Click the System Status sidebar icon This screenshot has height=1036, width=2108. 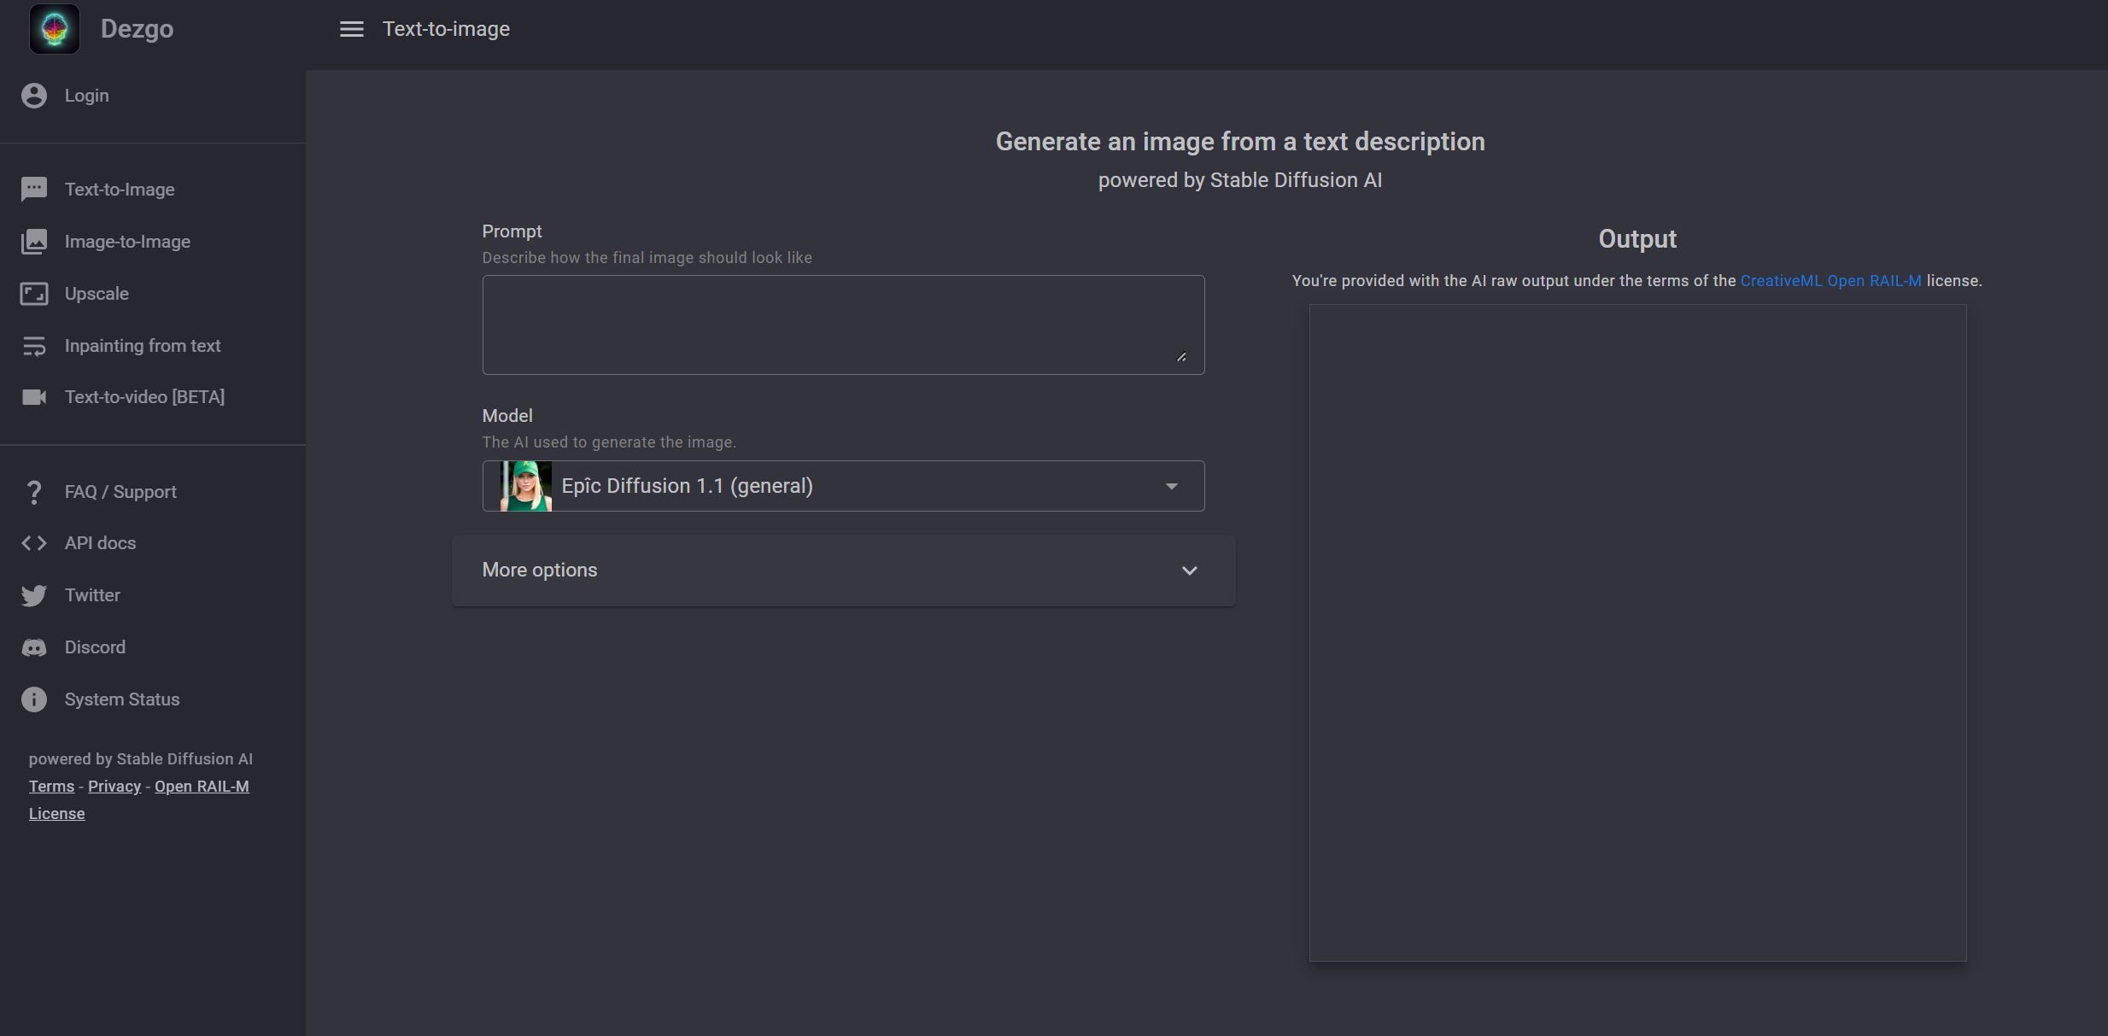32,700
